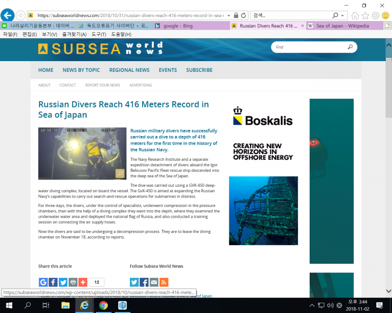Share article on Facebook
Screen dimensions: 392x313
(53, 282)
